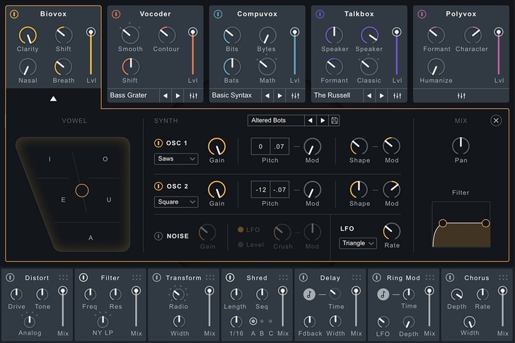Viewport: 515px width, 343px height.
Task: Open Vocoder advanced settings sliders icon
Action: pos(192,95)
